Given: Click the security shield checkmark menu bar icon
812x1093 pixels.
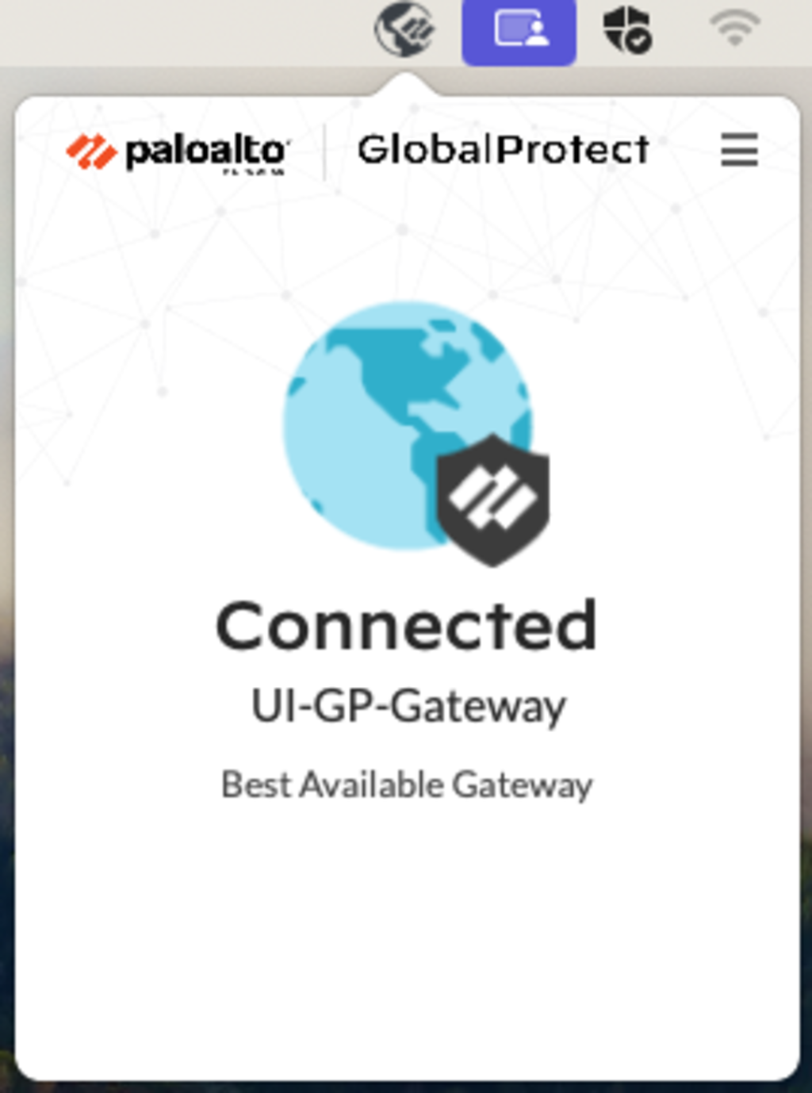Looking at the screenshot, I should tap(627, 29).
